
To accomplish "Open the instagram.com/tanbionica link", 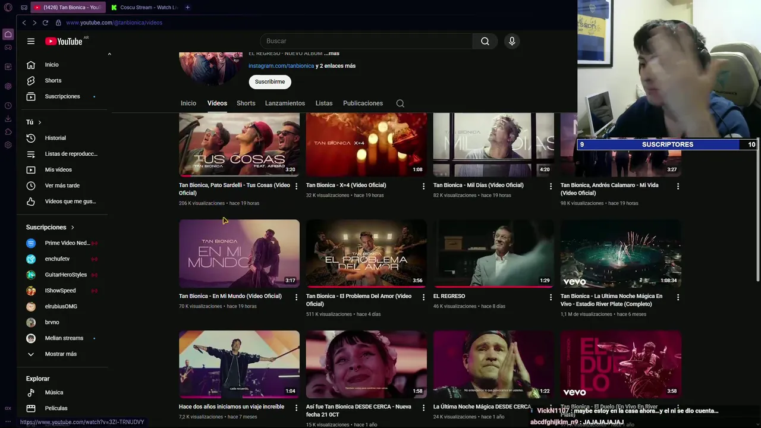I will tap(281, 66).
